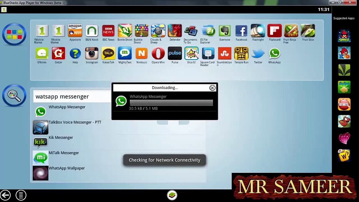Launch the GNotes app

[42, 53]
